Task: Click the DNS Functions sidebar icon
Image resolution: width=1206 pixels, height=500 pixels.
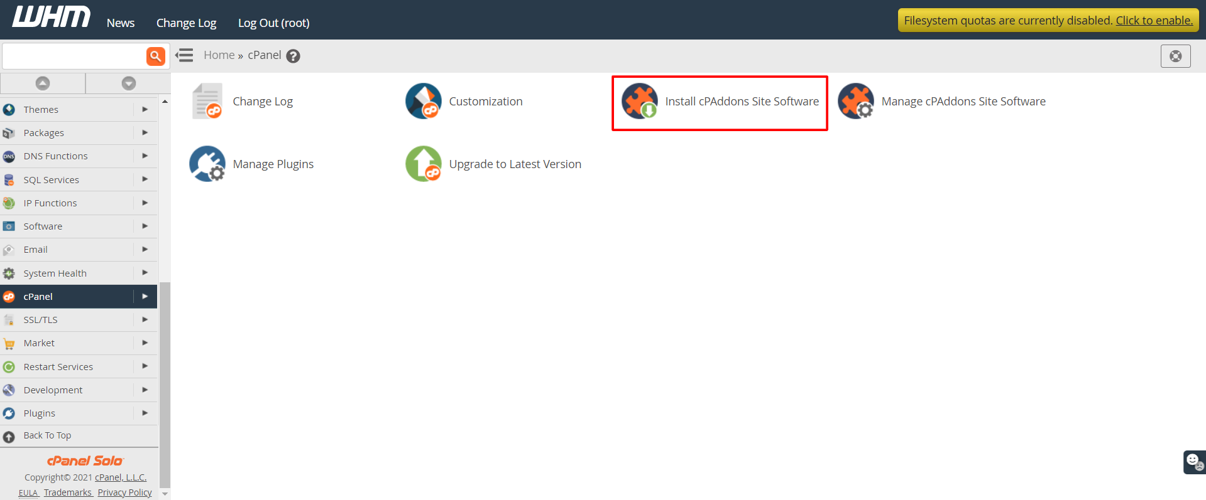Action: pyautogui.click(x=9, y=156)
